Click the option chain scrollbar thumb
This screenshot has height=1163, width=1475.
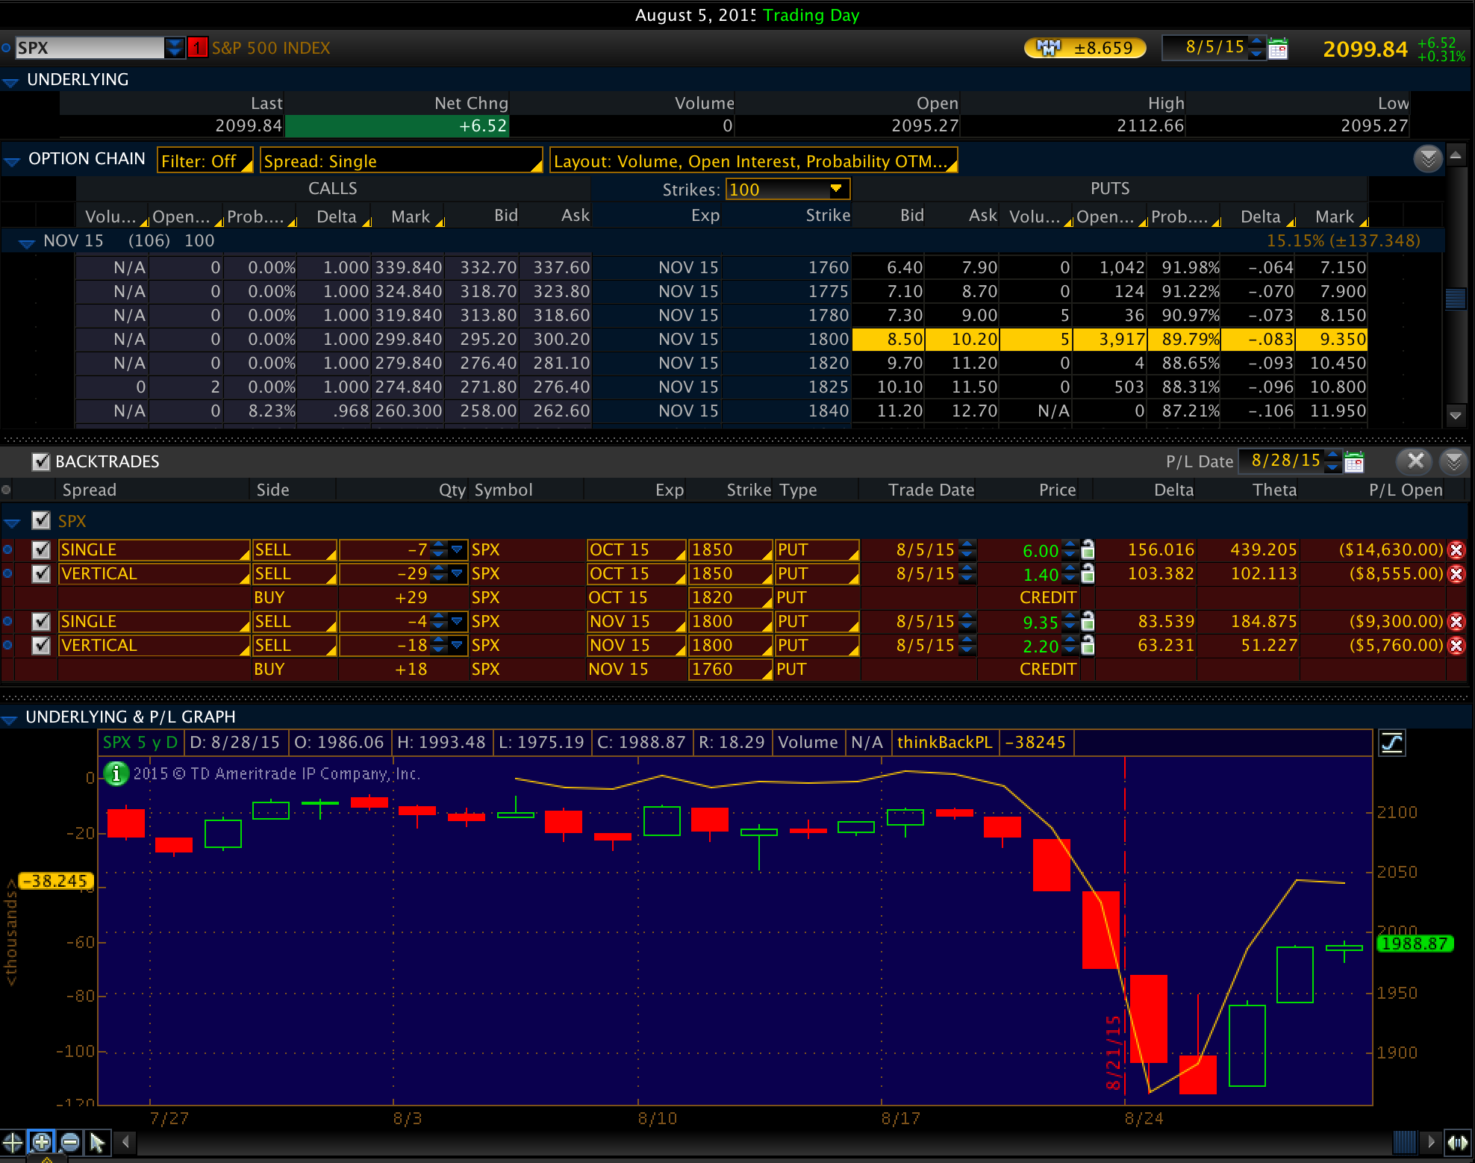point(1455,299)
